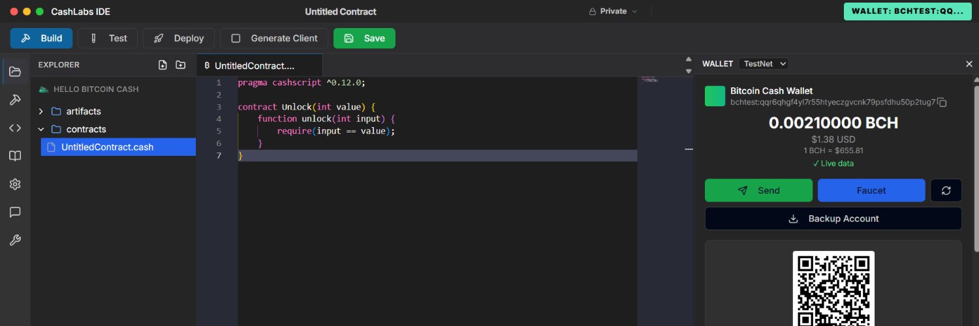The width and height of the screenshot is (979, 326).
Task: Save the contract with the Save button
Action: click(364, 38)
